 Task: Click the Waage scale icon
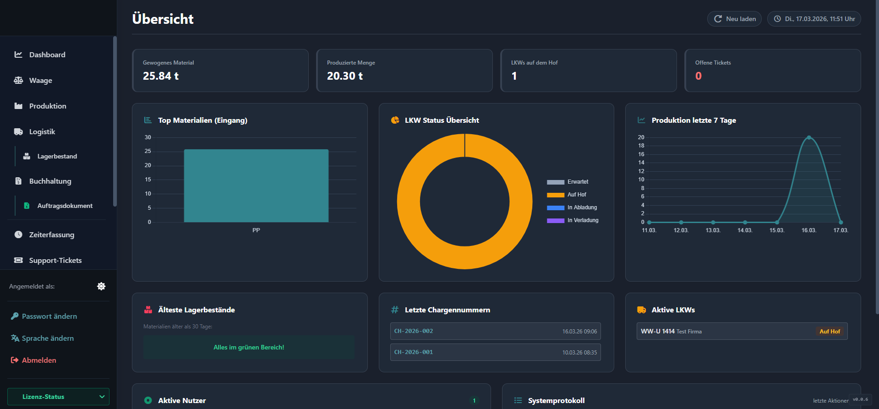pos(18,80)
